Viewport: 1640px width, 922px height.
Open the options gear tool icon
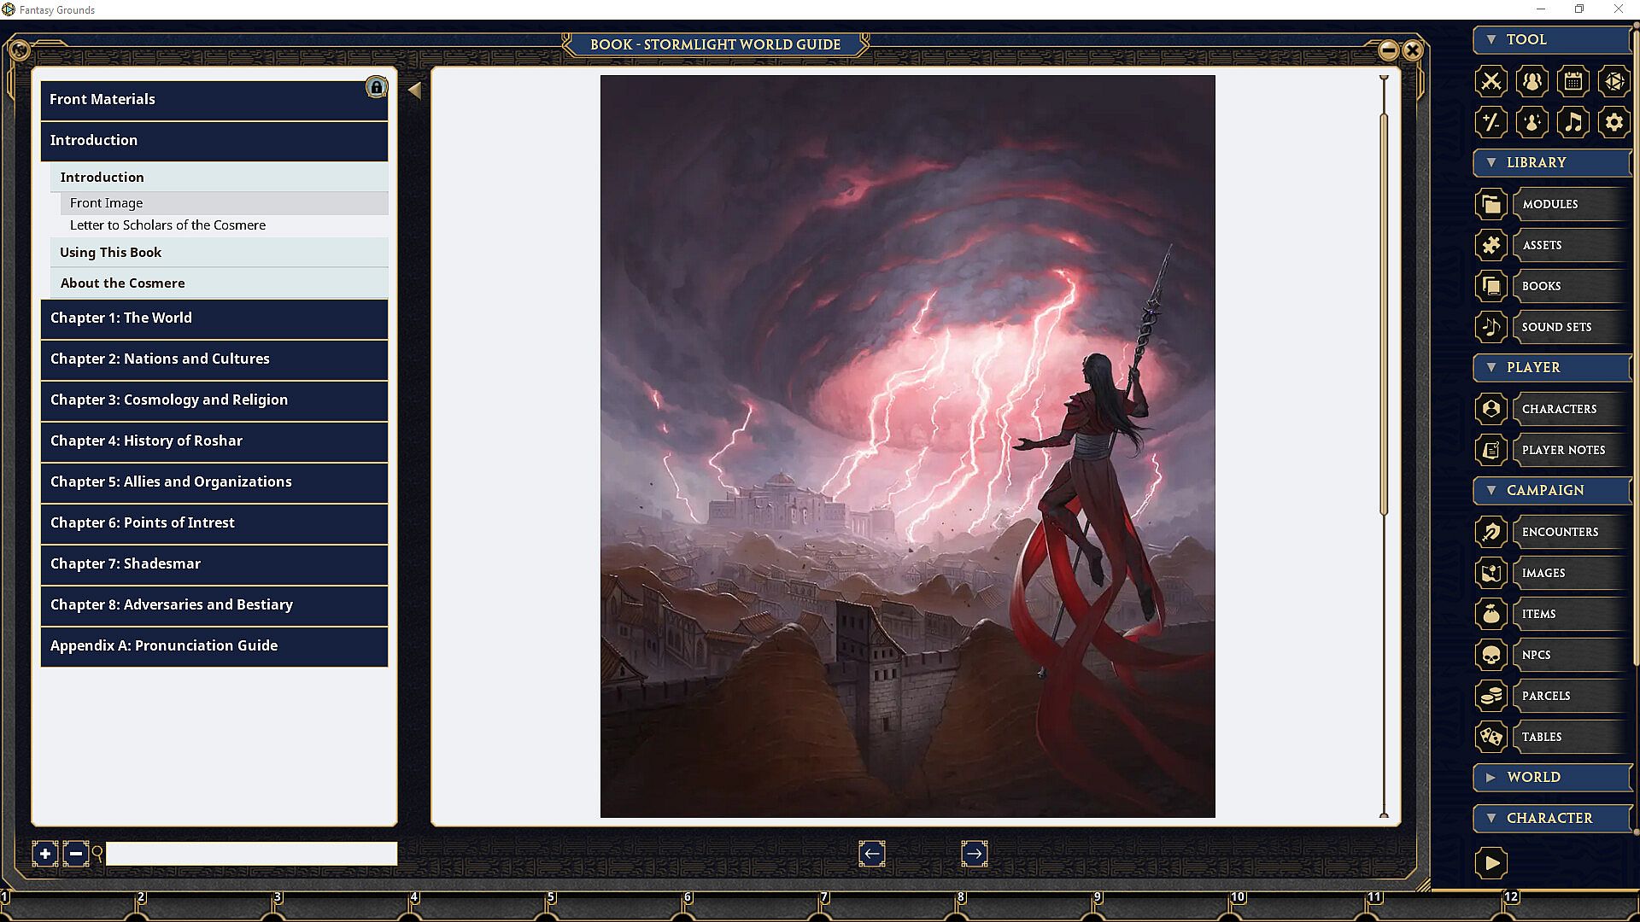click(1614, 122)
